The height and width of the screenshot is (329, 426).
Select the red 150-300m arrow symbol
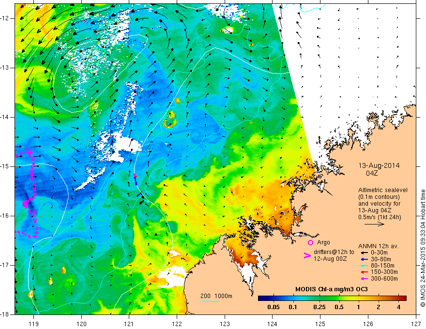tap(364, 272)
